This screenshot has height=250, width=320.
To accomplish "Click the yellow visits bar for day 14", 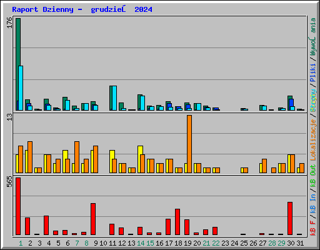I will coord(140,151).
